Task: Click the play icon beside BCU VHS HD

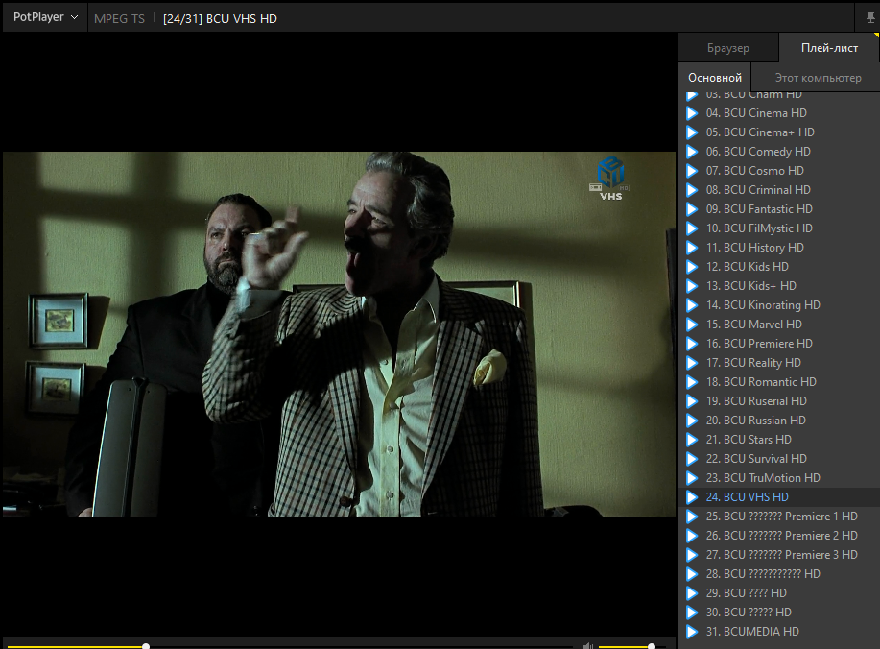Action: (692, 497)
